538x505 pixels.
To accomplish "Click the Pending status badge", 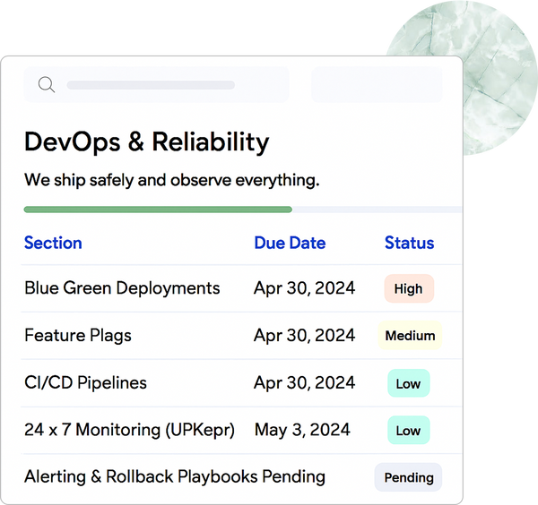I will [x=409, y=477].
